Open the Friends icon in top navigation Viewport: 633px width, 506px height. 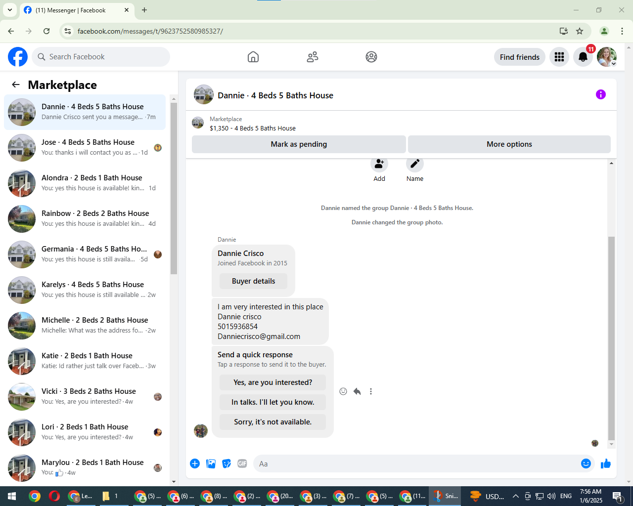pos(313,57)
